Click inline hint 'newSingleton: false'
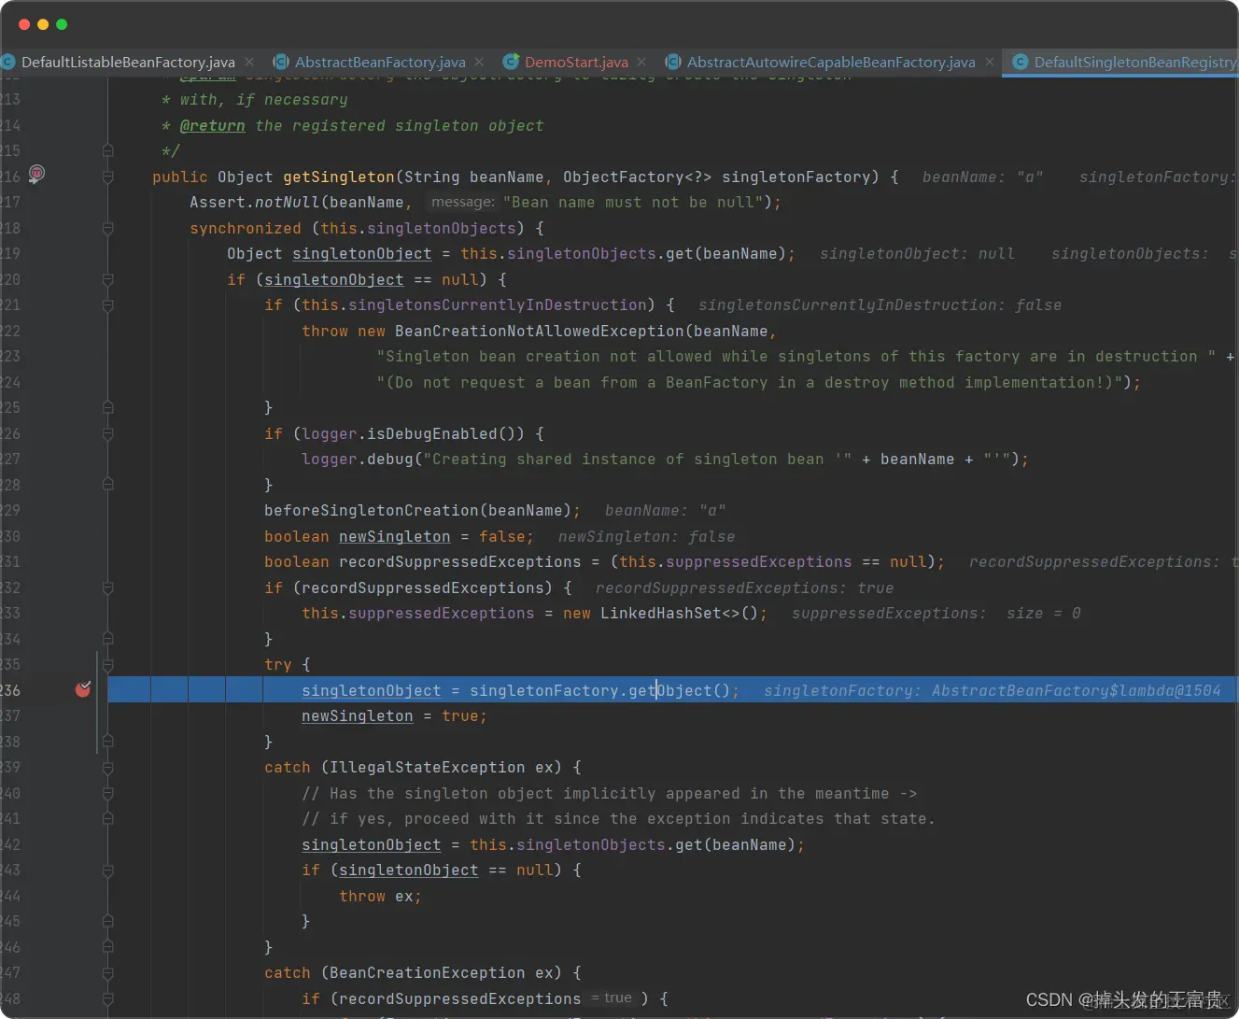This screenshot has height=1019, width=1239. [646, 536]
